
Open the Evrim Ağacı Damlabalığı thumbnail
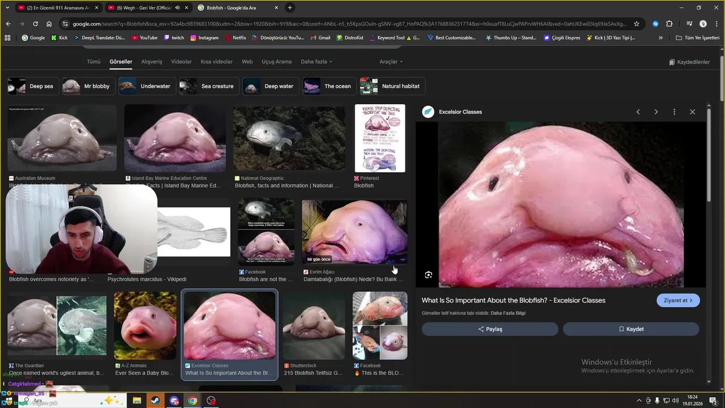[x=355, y=232]
